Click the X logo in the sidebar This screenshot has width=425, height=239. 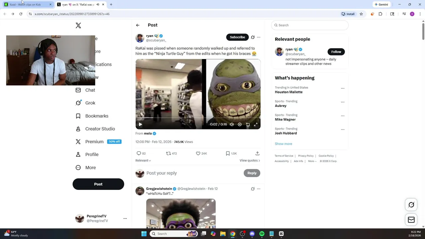point(78,26)
